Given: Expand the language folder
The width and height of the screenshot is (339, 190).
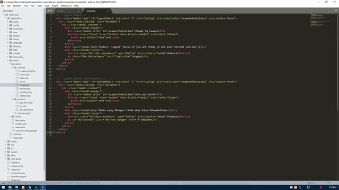Looking at the screenshot, I should point(8,43).
